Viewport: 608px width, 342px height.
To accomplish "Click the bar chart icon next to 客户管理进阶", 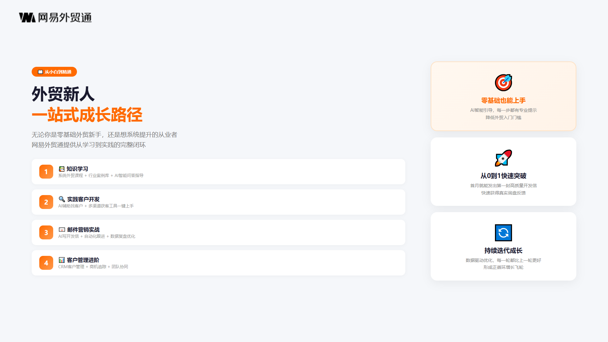I will pyautogui.click(x=62, y=260).
